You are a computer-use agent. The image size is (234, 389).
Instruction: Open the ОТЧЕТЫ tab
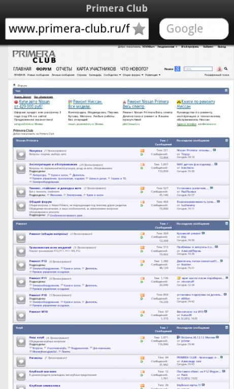click(64, 69)
